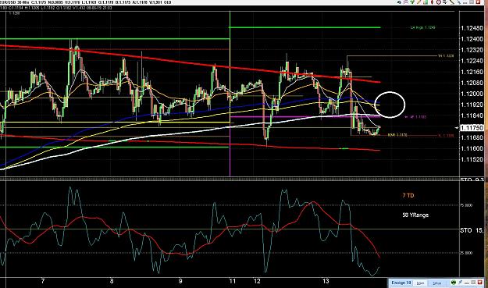Click the 1.11680 price axis label

472,137
